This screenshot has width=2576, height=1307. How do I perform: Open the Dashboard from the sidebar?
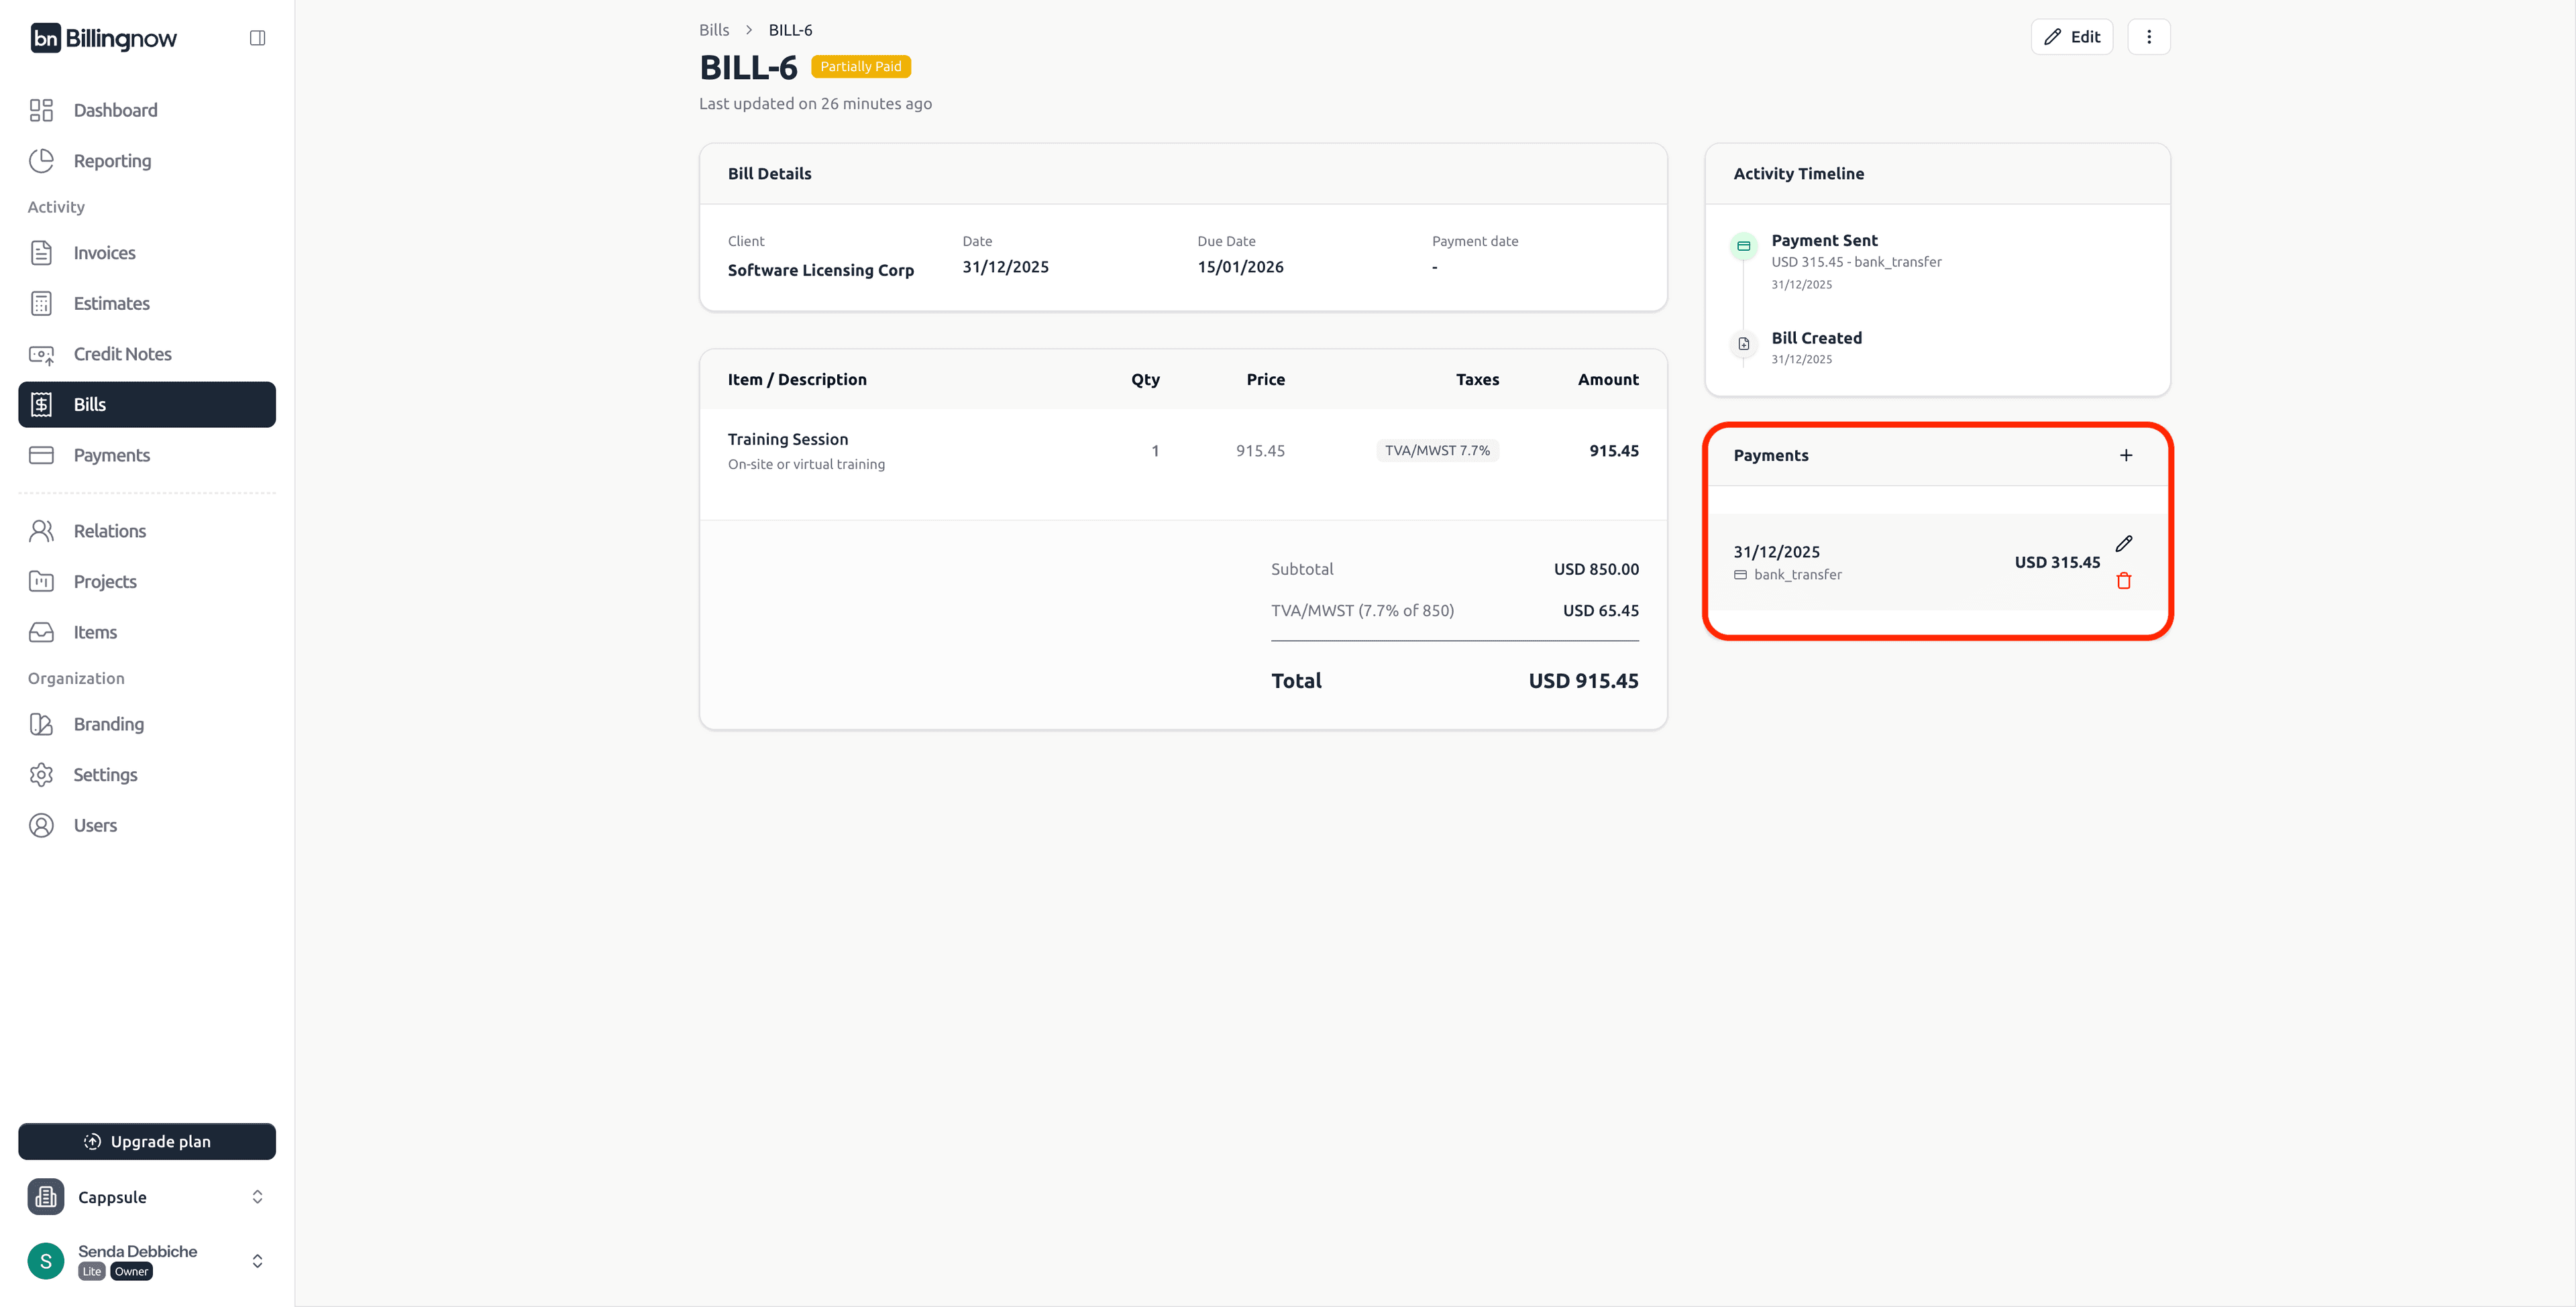115,110
